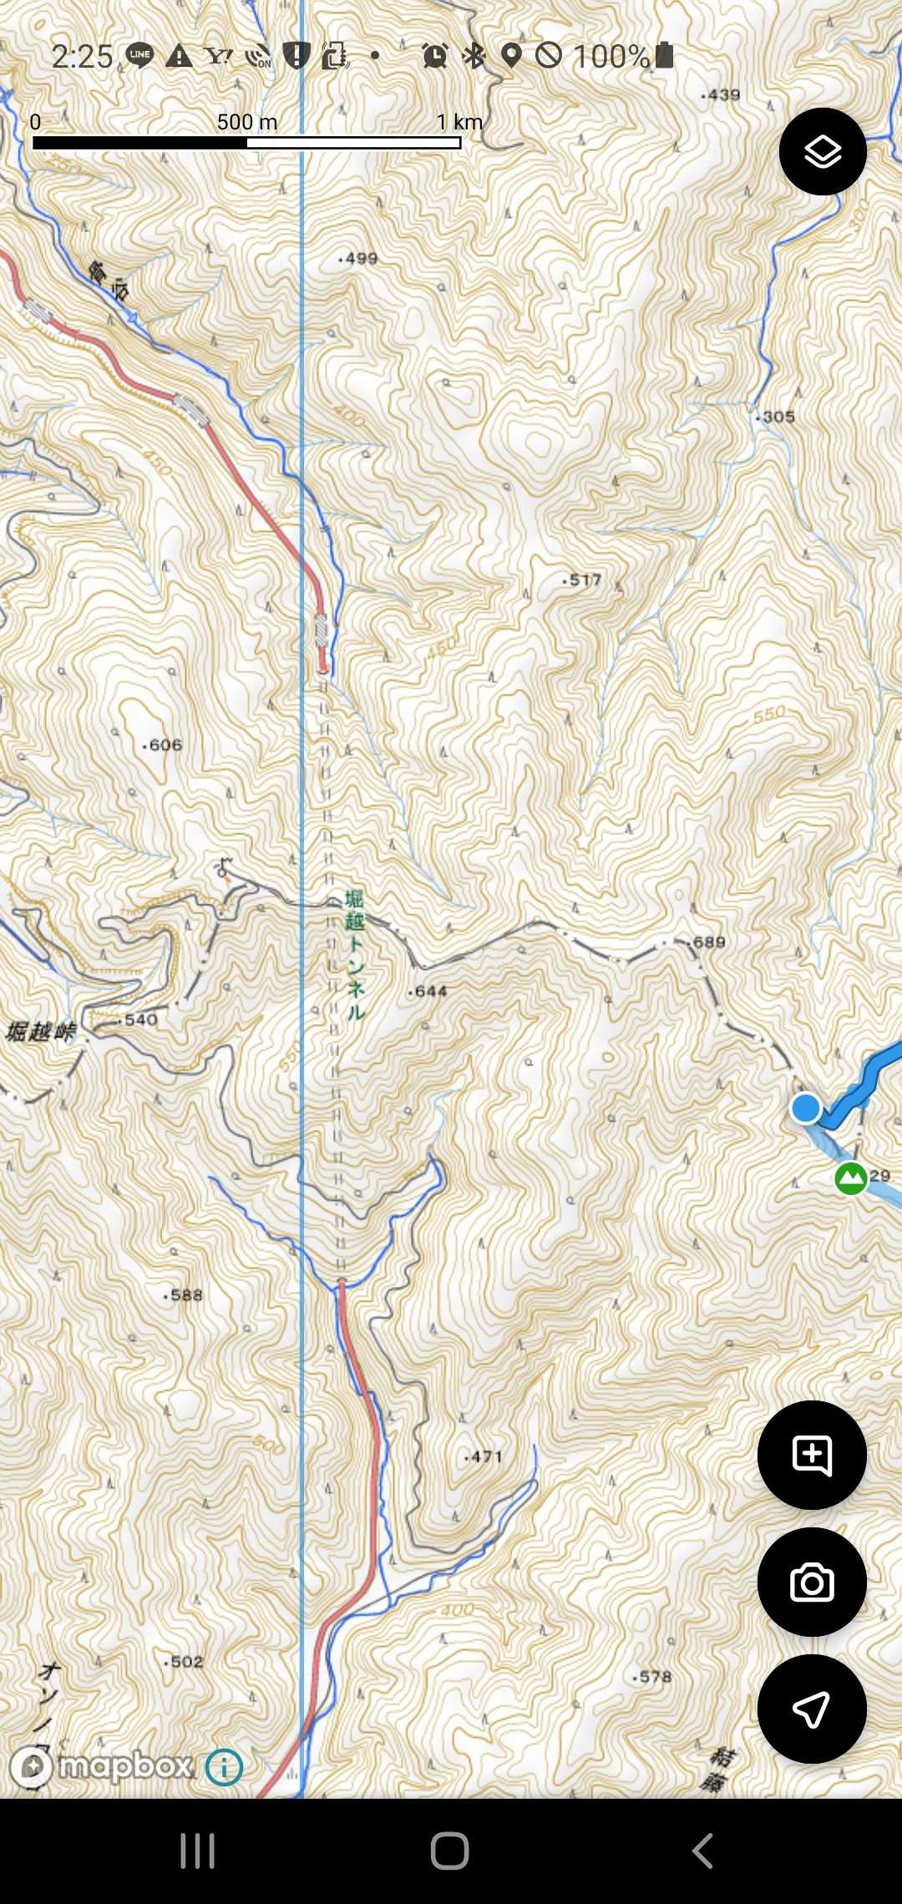Tap the current location arrow button
902x1904 pixels.
[x=812, y=1709]
